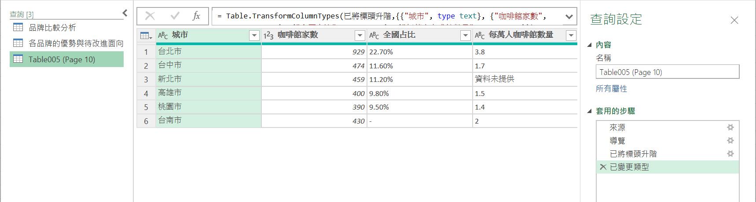Cancel formula edit with X icon

(150, 16)
